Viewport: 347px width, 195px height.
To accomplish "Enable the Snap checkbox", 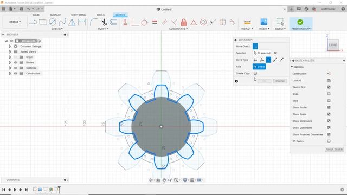I will 329,94.
